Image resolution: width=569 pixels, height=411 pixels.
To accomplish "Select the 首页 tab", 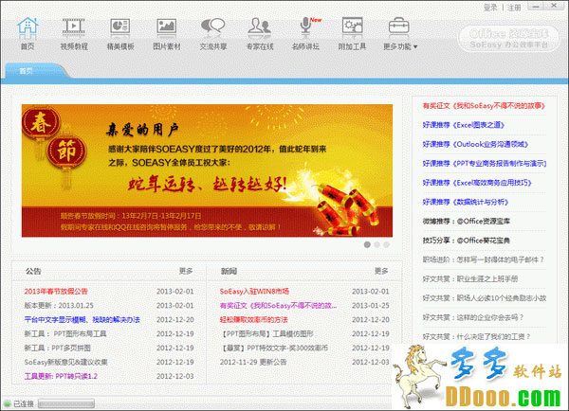I will coord(27,71).
